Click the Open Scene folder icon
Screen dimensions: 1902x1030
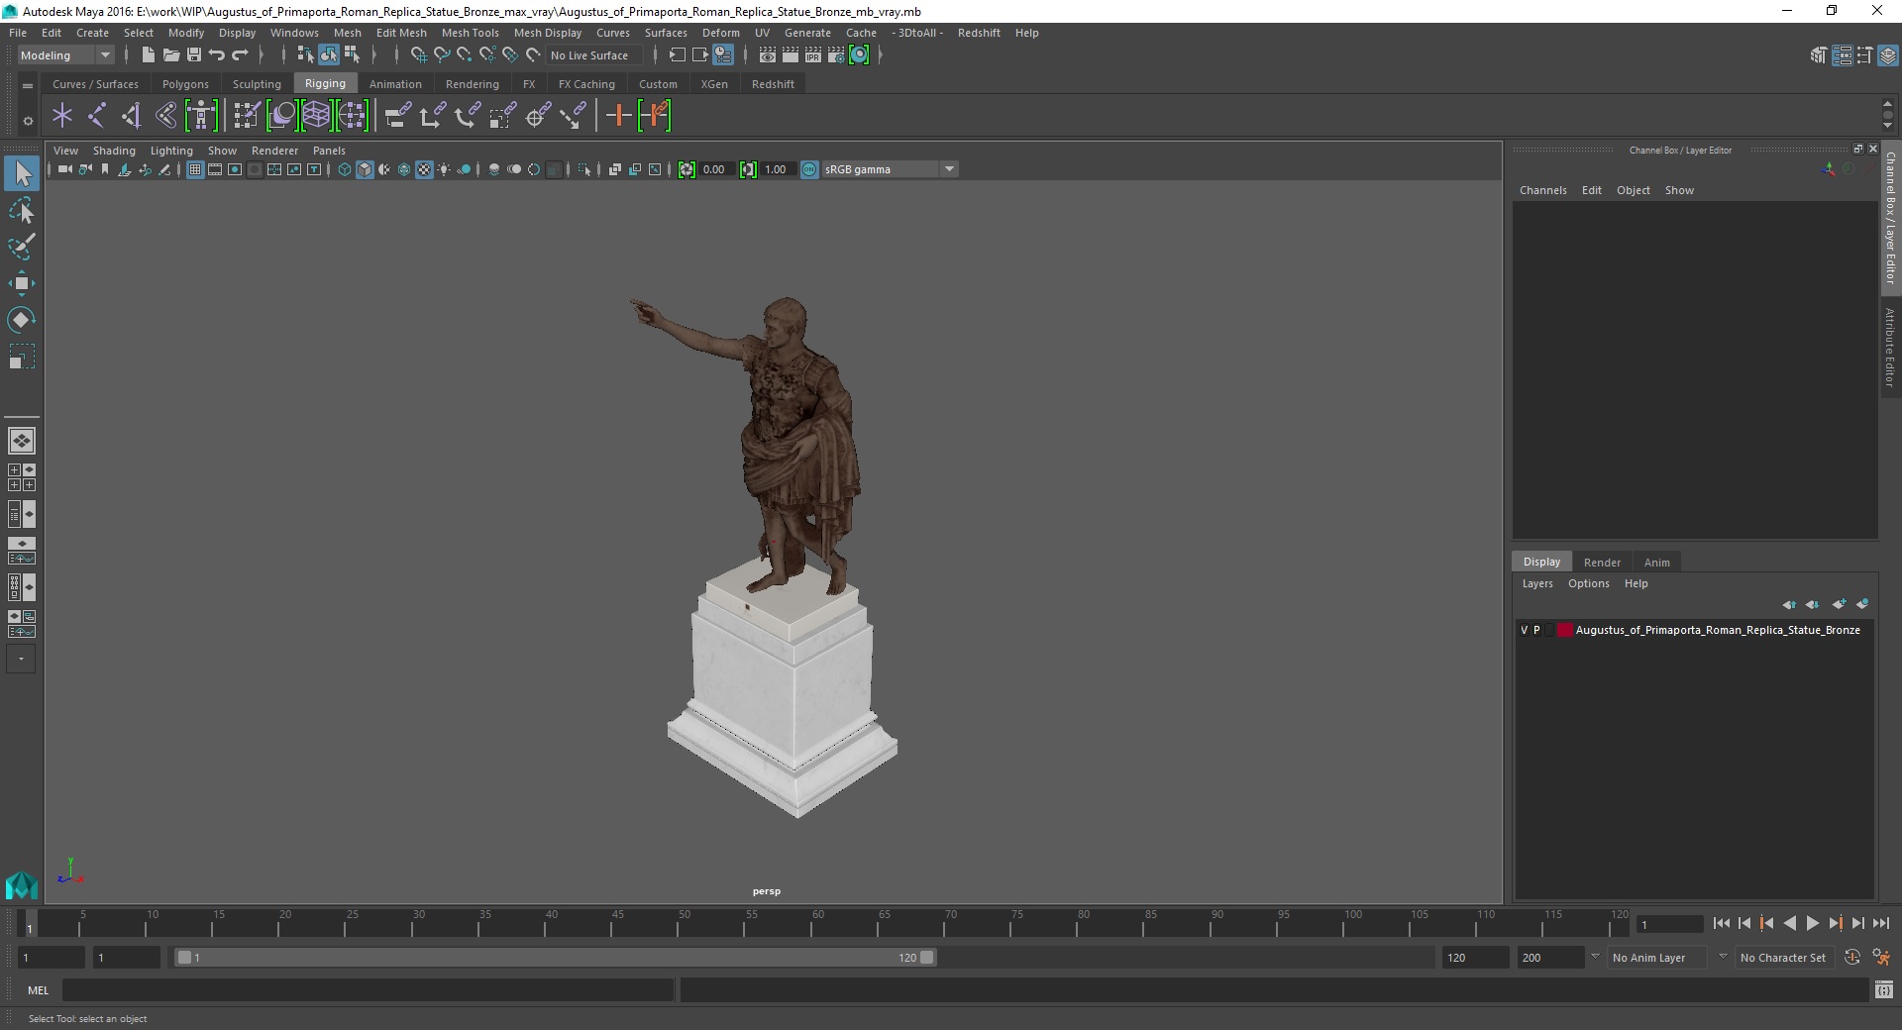(x=170, y=55)
